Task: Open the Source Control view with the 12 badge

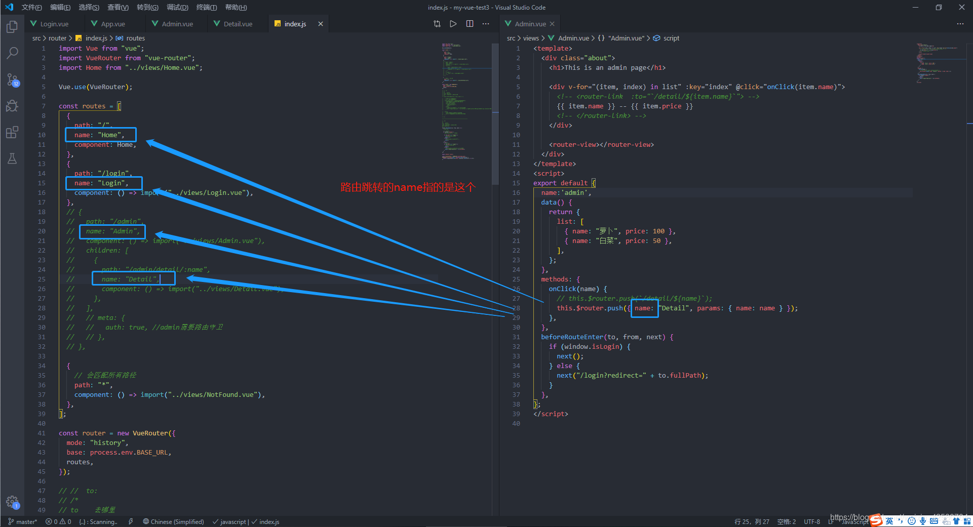Action: pos(12,79)
